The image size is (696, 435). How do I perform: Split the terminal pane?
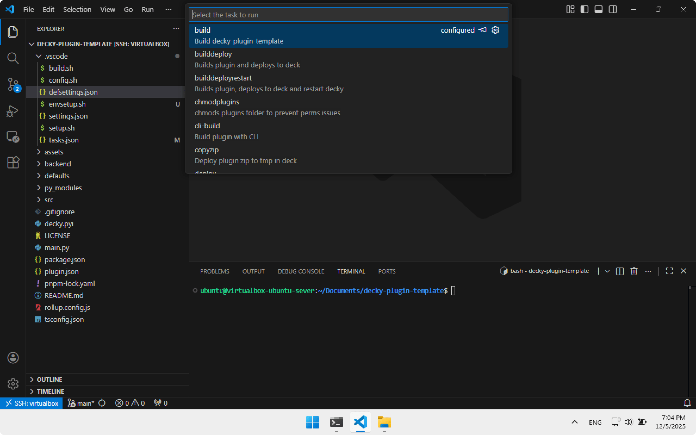620,271
